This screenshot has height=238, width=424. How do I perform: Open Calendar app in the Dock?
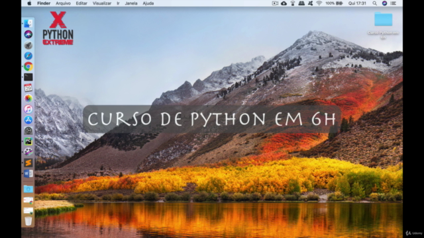coord(28,88)
